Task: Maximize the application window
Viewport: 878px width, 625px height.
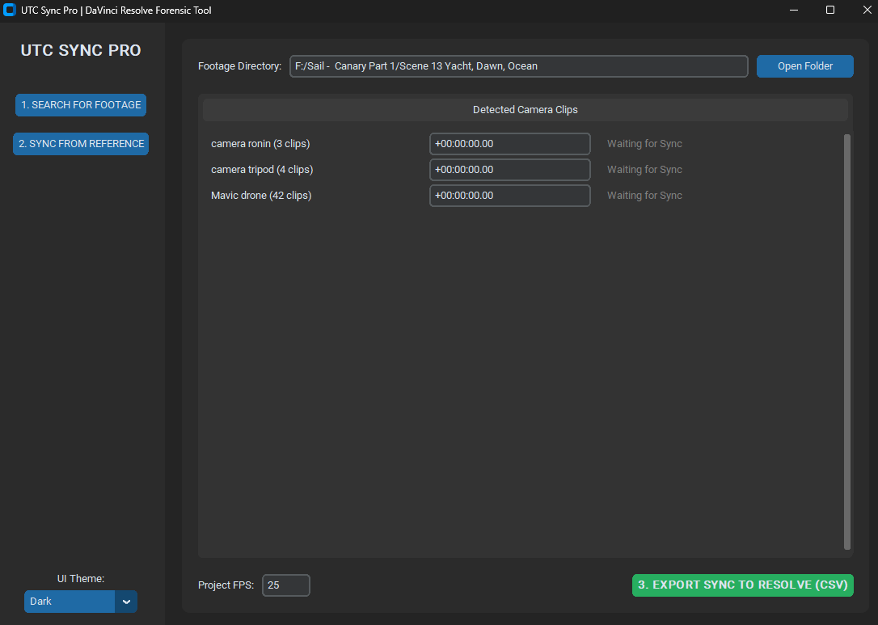Action: [829, 11]
